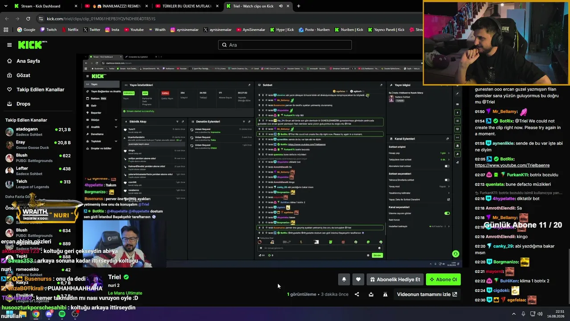Go back to the previous page
The image size is (570, 321).
pos(7,19)
